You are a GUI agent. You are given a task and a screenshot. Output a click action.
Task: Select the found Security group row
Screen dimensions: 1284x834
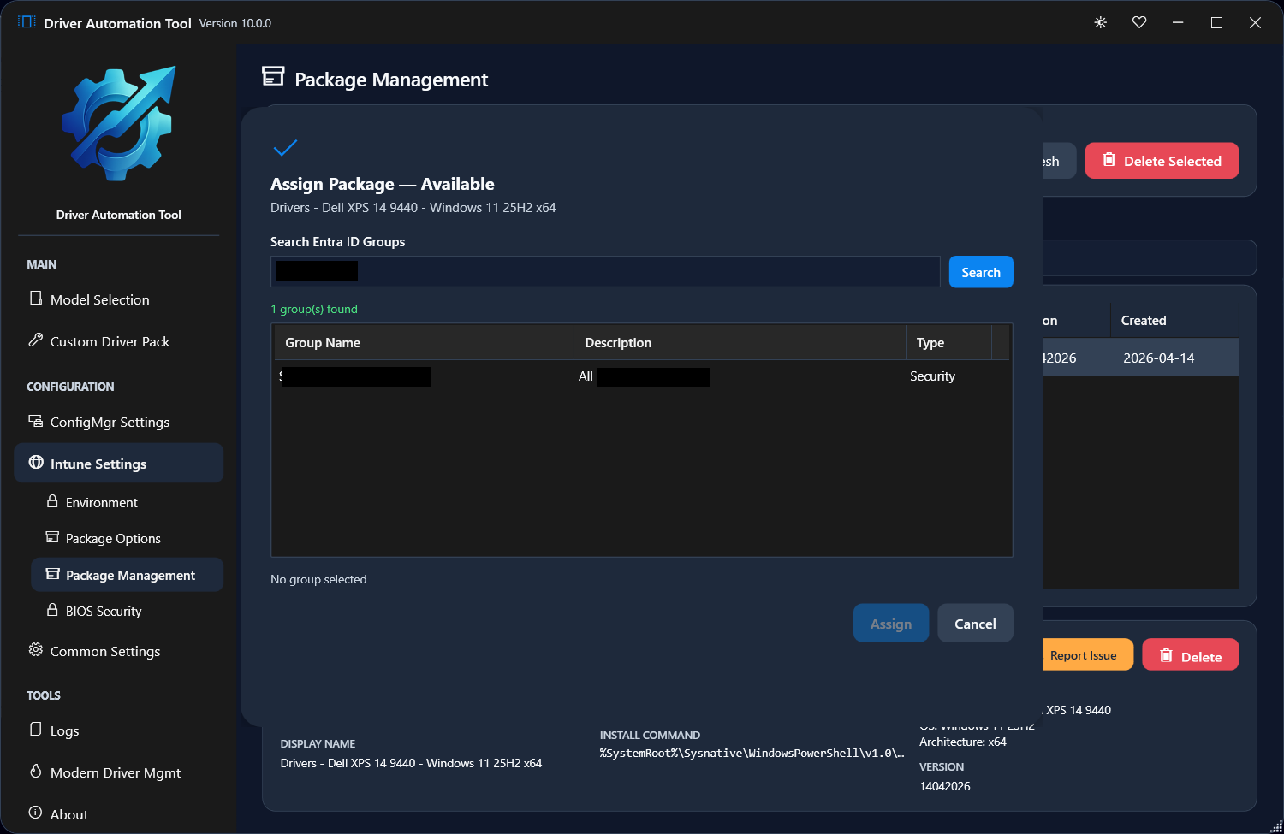pyautogui.click(x=641, y=376)
